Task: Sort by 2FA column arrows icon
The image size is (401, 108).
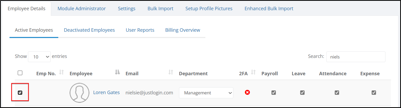Action: (x=253, y=72)
